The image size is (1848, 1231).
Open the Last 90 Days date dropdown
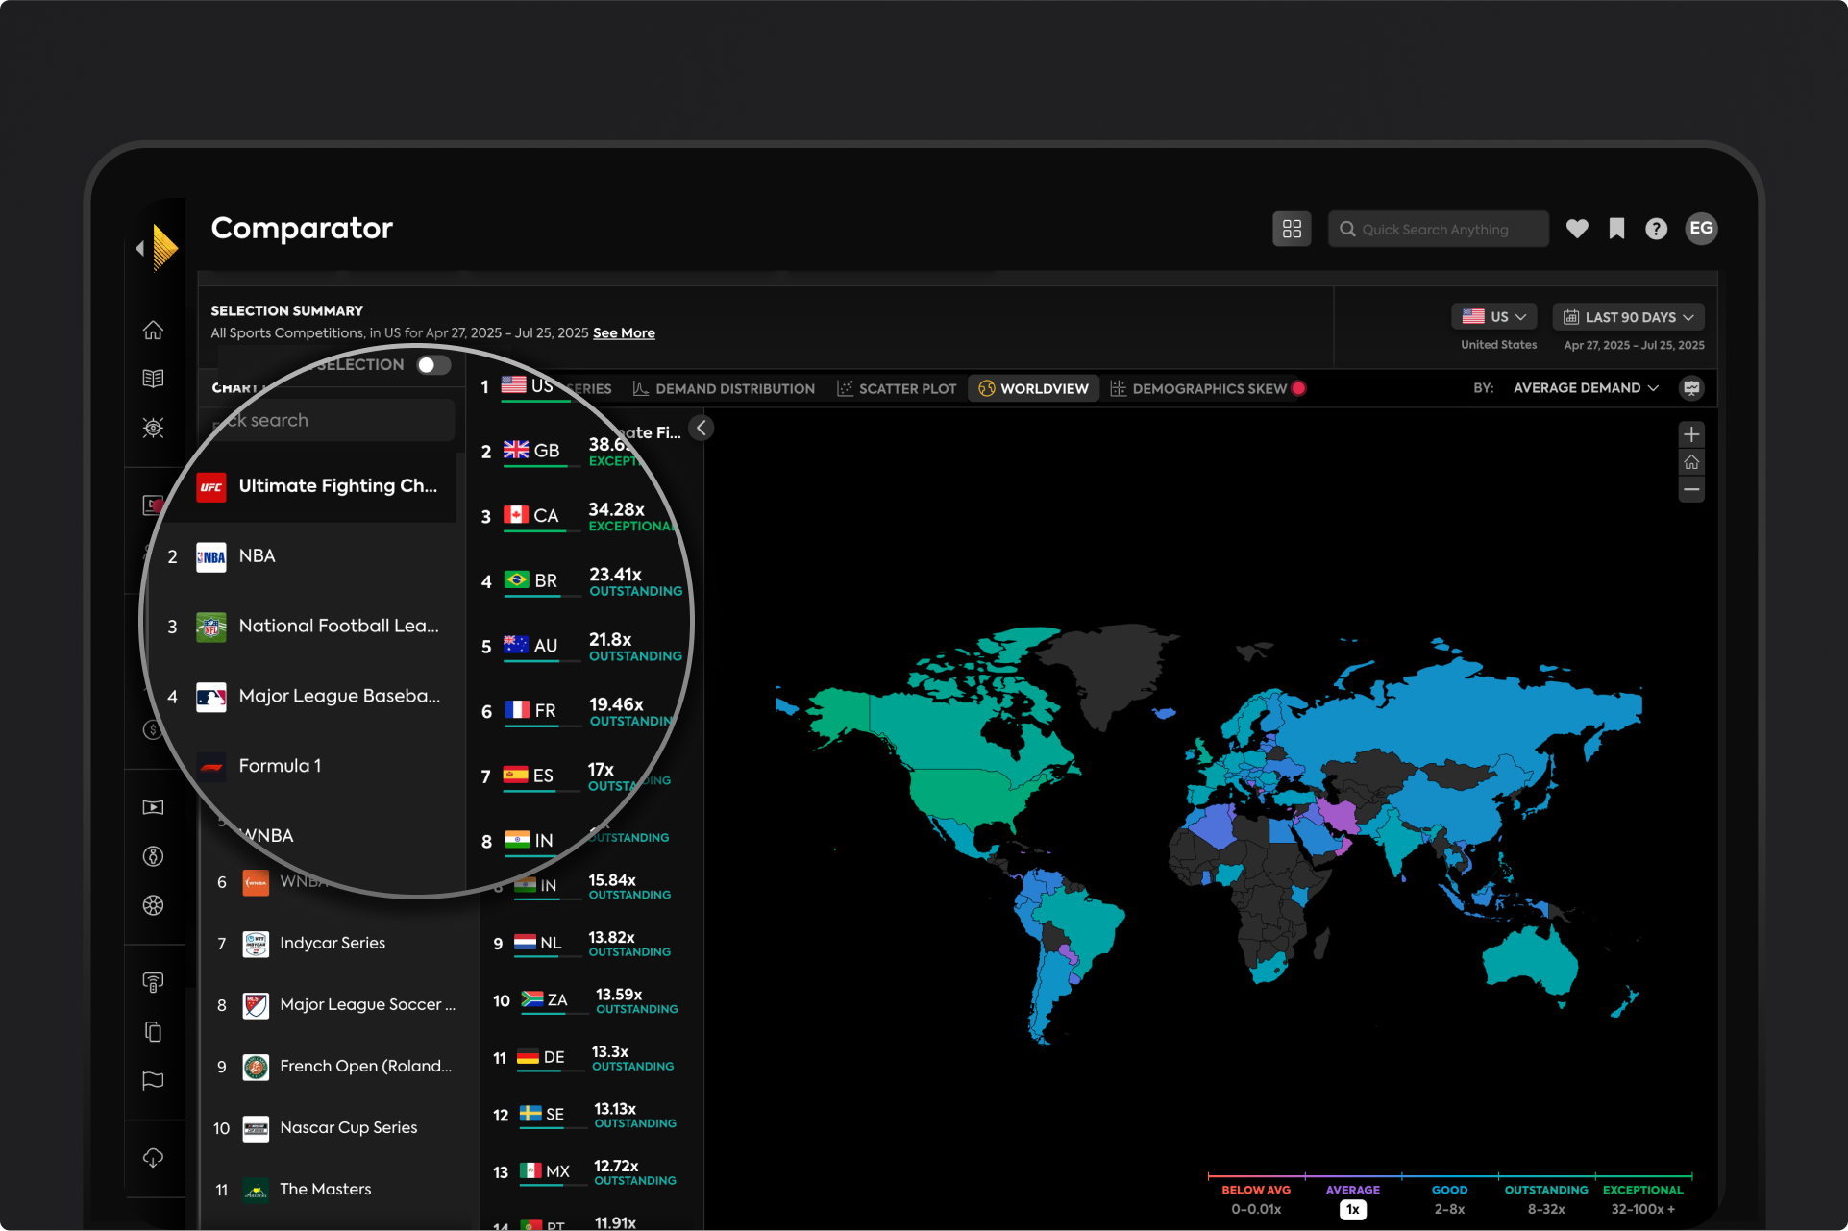1629,317
